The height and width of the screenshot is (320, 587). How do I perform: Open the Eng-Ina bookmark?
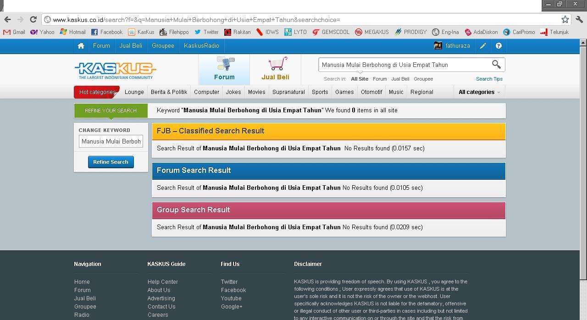445,32
